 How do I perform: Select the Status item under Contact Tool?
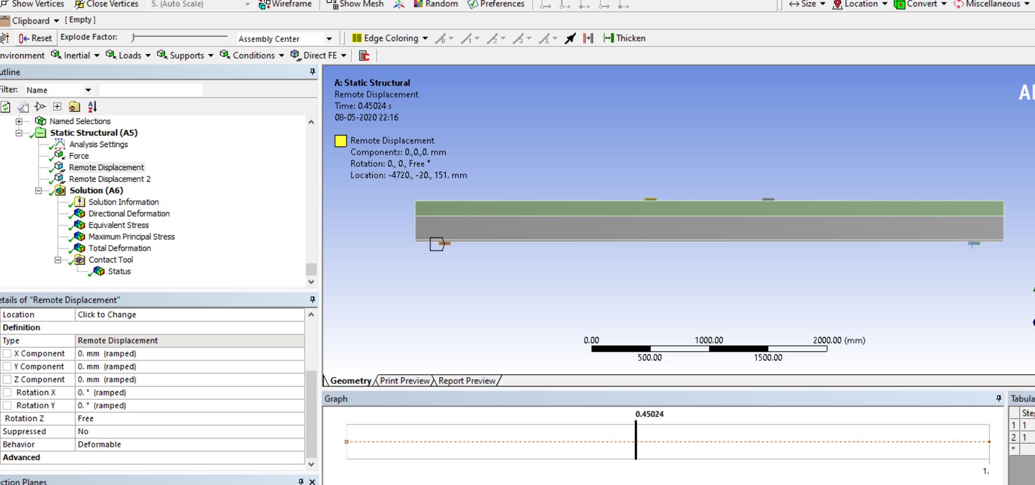(119, 271)
